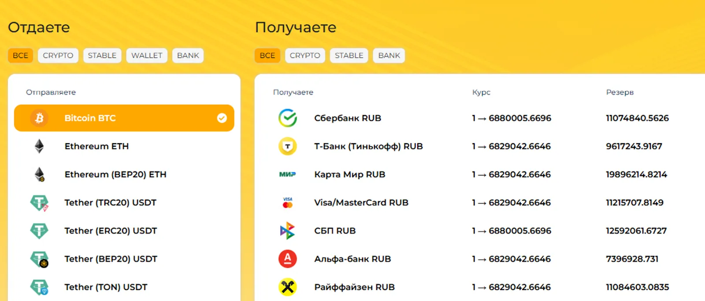Image resolution: width=705 pixels, height=301 pixels.
Task: Filter Отдаете list by ВСЕ
Action: coord(20,55)
